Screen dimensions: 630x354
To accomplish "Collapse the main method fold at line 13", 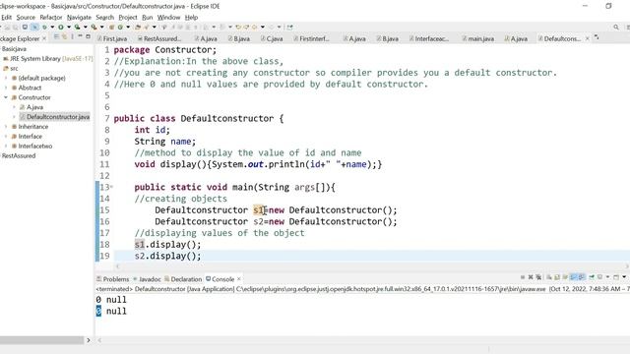I will [x=111, y=187].
